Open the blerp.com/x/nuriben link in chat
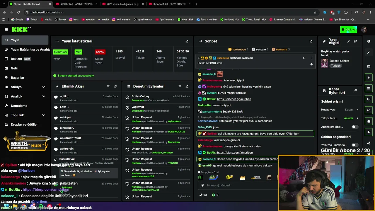 point(235,153)
